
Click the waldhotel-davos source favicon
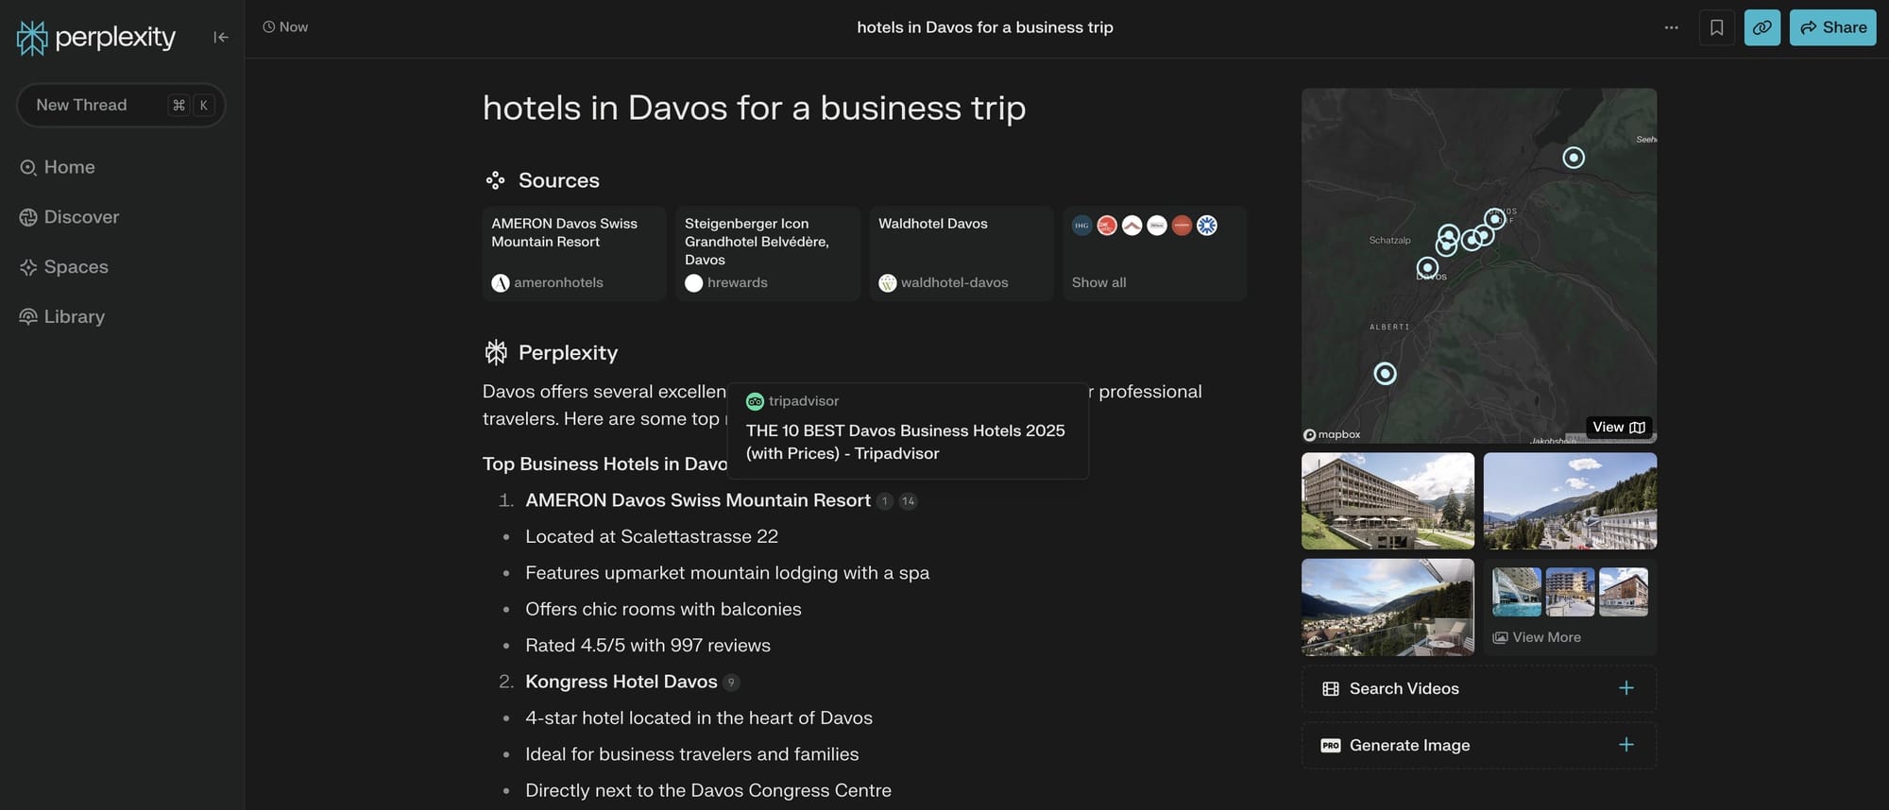[888, 283]
